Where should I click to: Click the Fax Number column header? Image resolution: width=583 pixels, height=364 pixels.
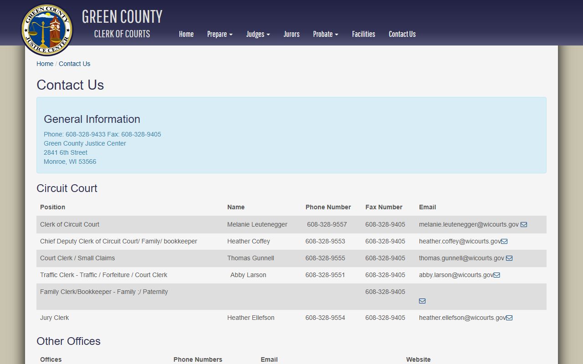[384, 207]
